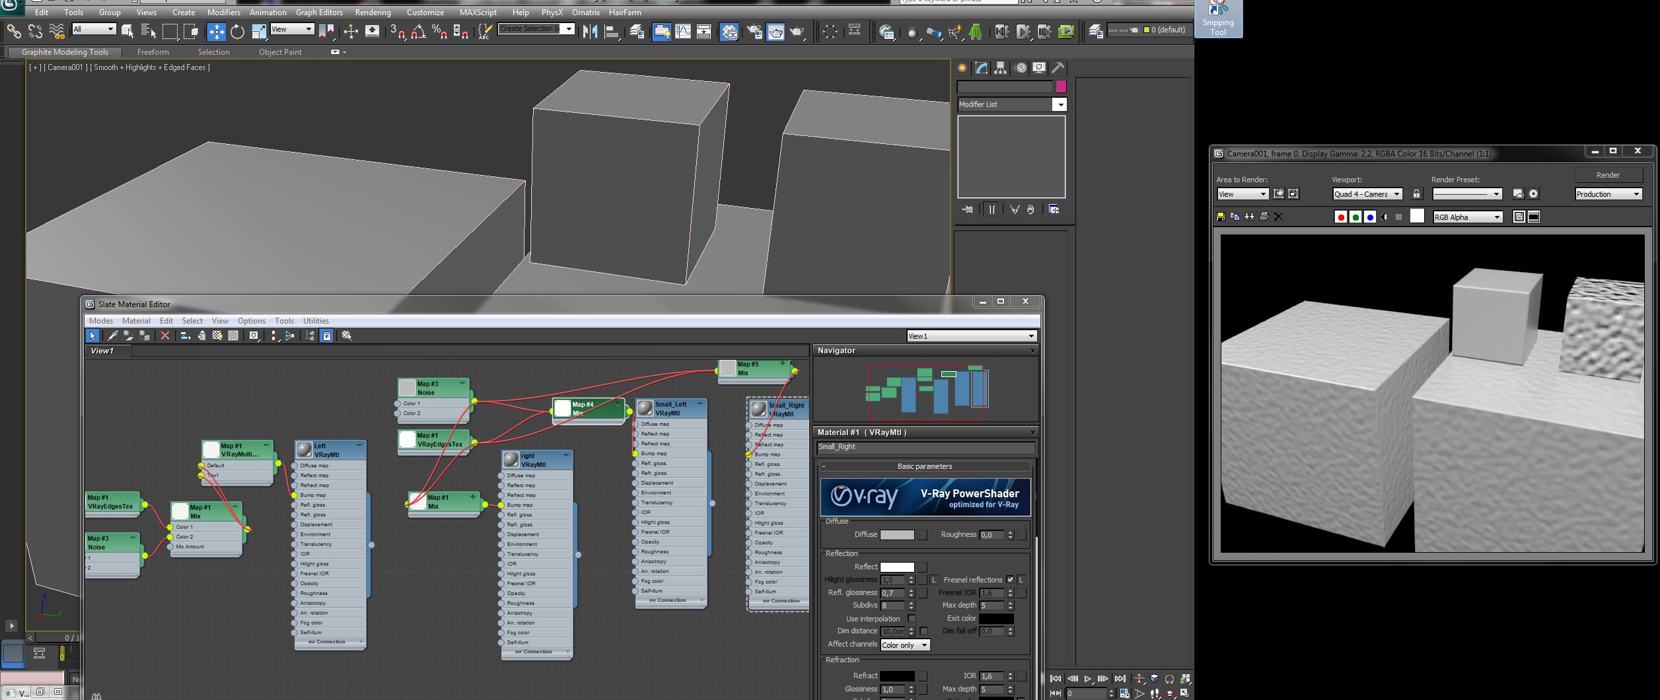Play animation in timeline controls
Screen dimensions: 1660x700
(1087, 679)
